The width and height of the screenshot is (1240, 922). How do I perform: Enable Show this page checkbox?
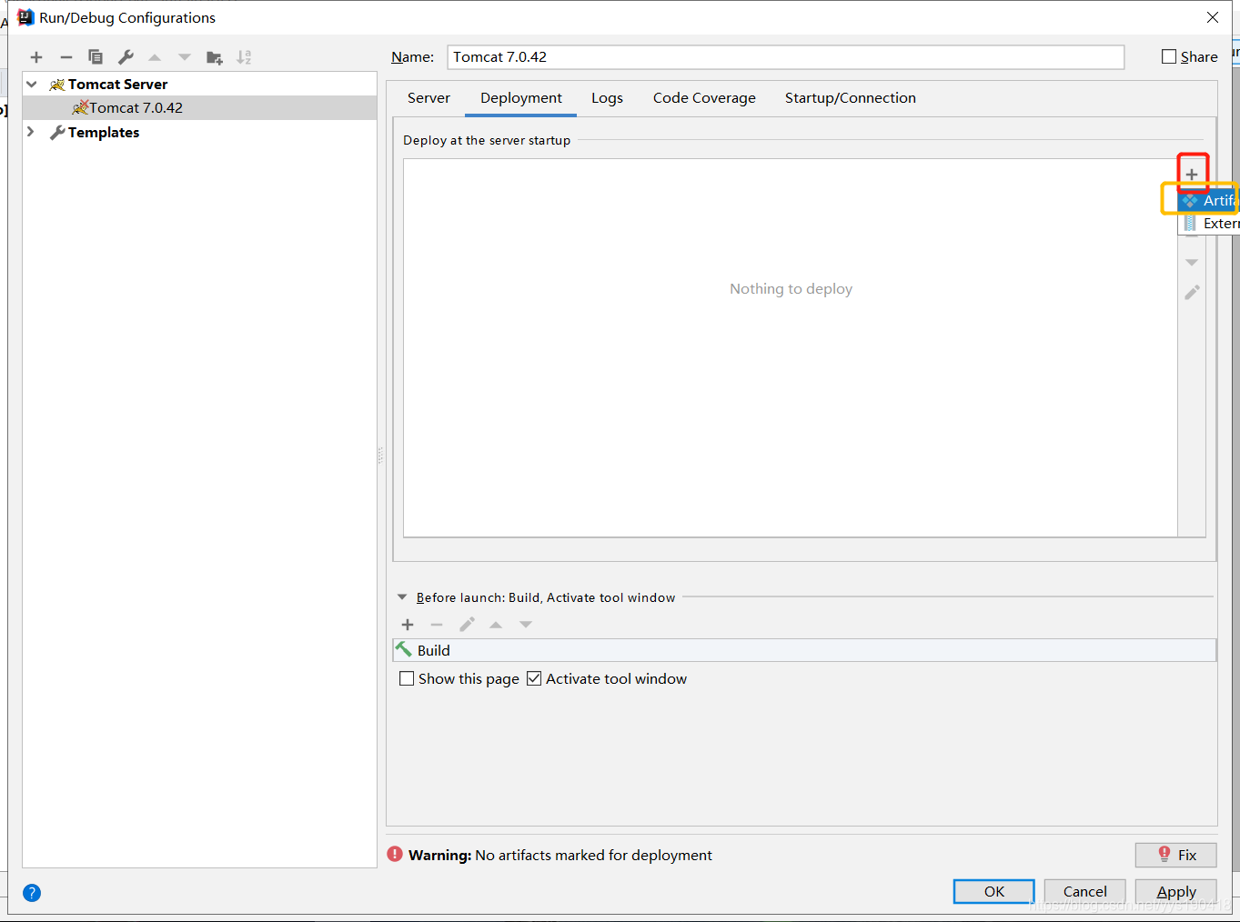(407, 678)
